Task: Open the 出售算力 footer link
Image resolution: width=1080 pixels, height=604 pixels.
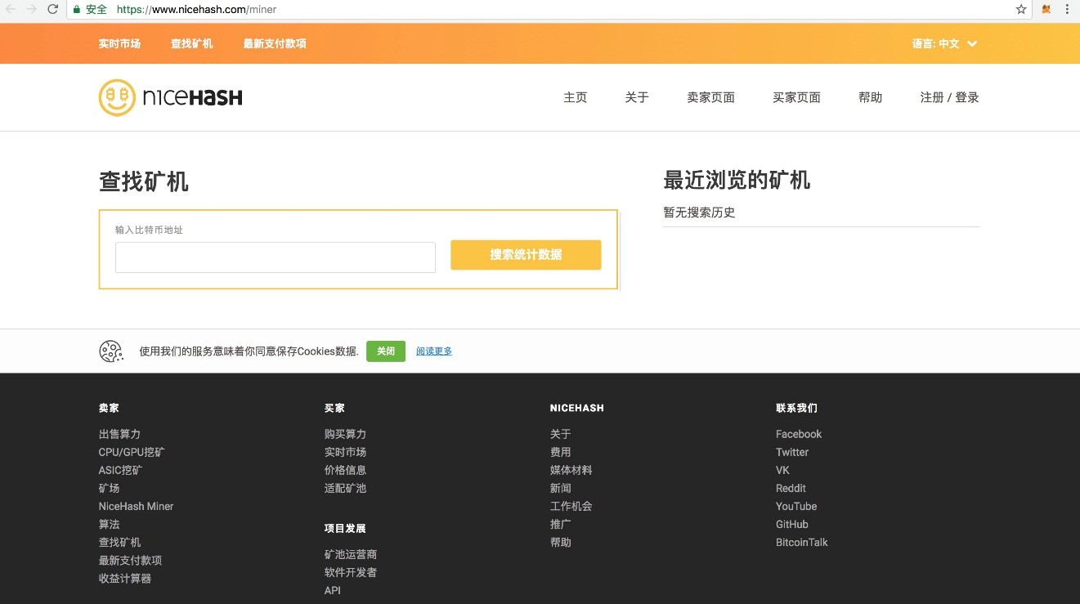Action: [119, 434]
